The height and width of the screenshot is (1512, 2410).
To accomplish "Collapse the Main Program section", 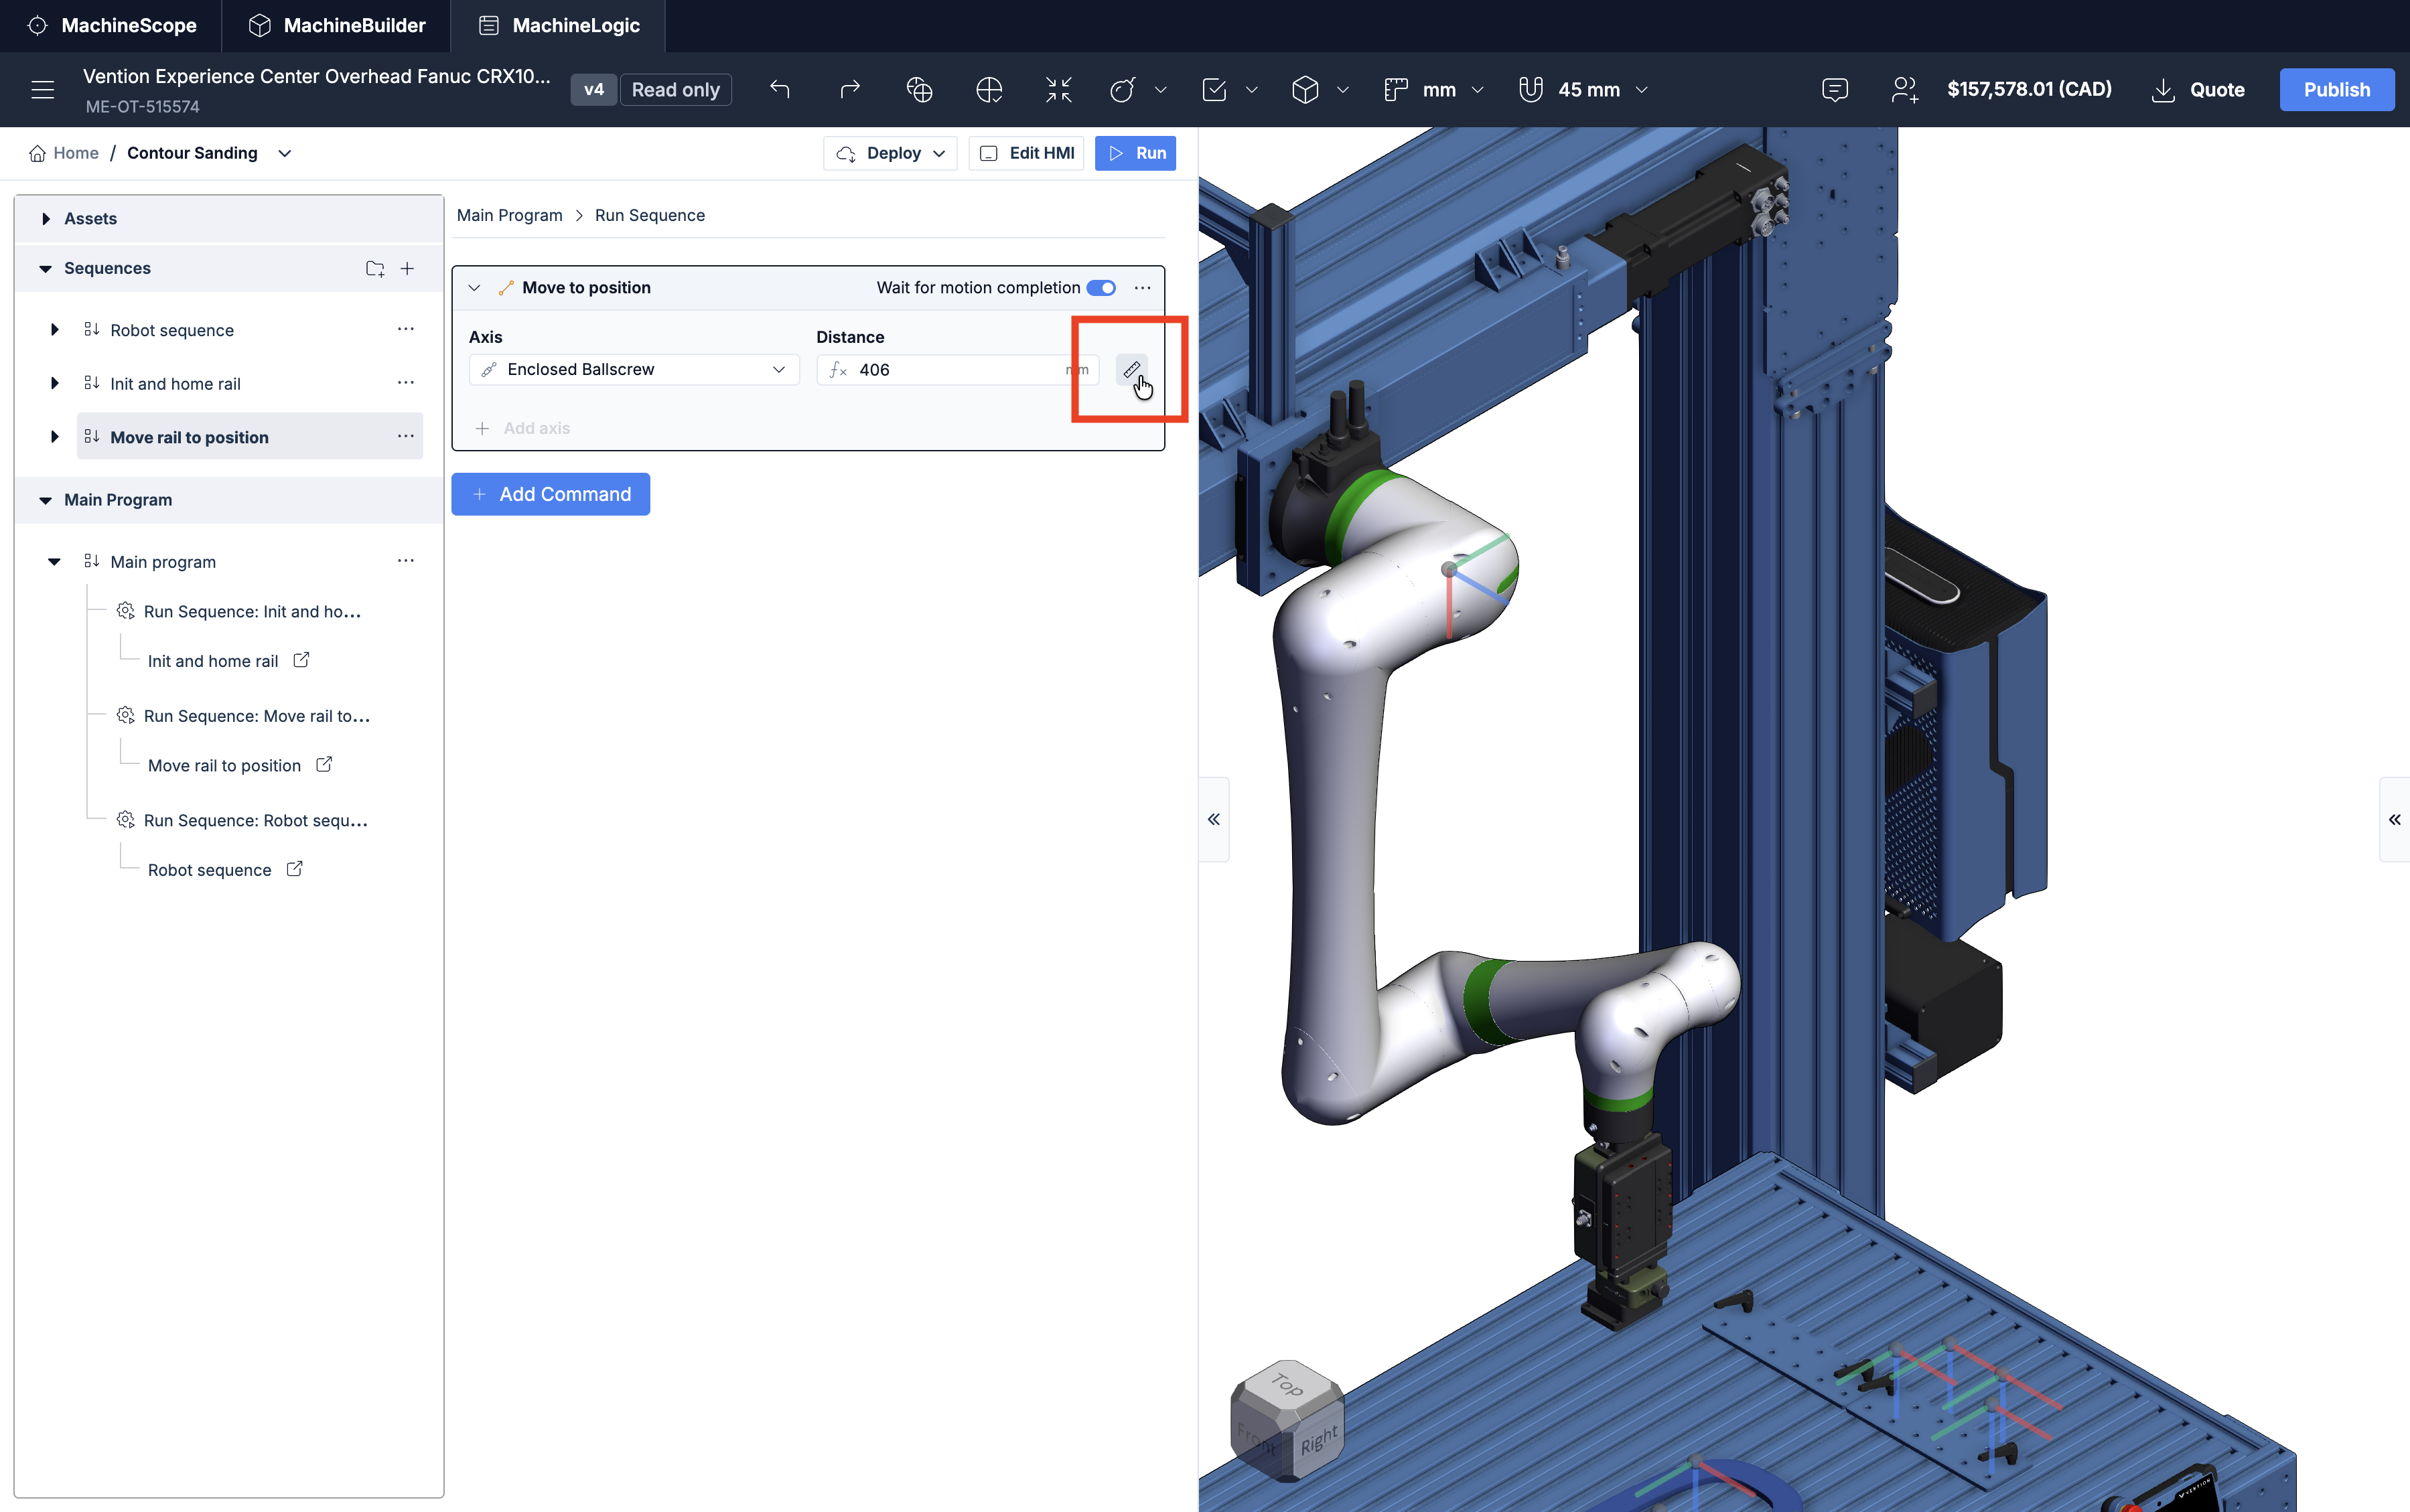I will point(45,500).
